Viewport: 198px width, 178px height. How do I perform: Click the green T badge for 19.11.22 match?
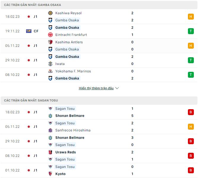(x=191, y=31)
